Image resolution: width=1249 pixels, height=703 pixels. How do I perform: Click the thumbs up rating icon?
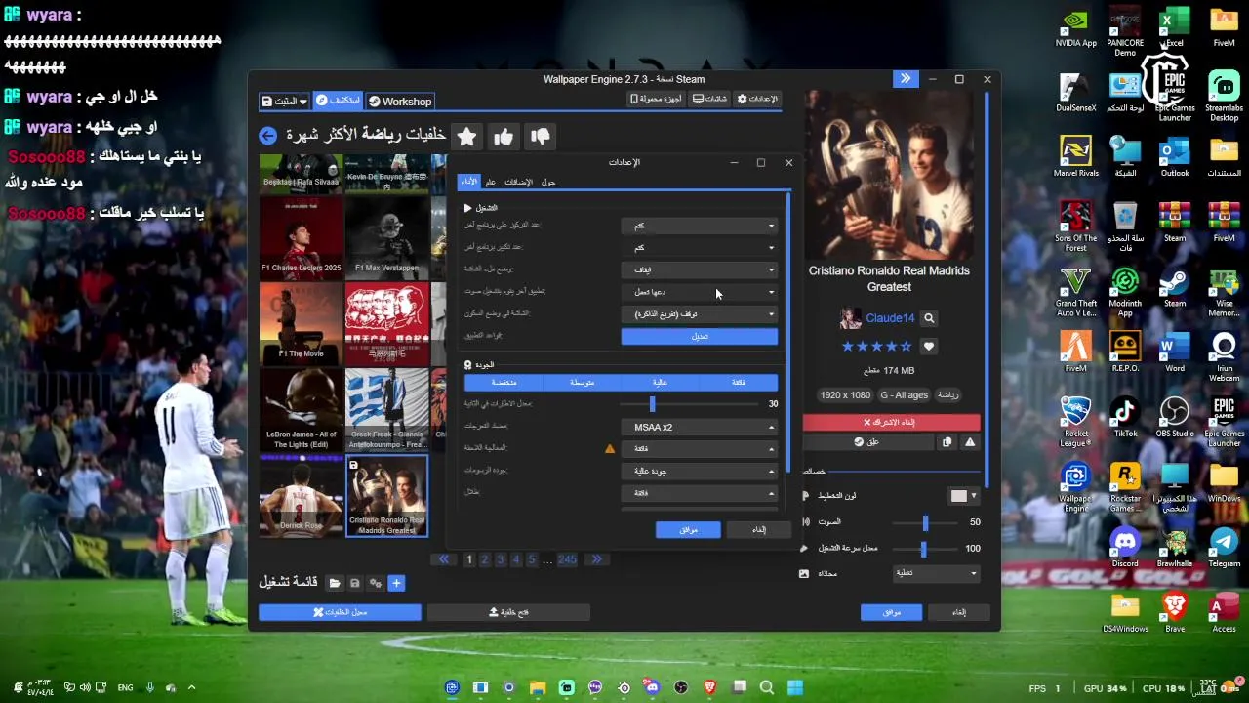(x=504, y=136)
